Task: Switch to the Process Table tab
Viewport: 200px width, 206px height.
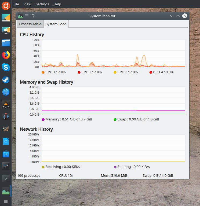Action: [30, 24]
